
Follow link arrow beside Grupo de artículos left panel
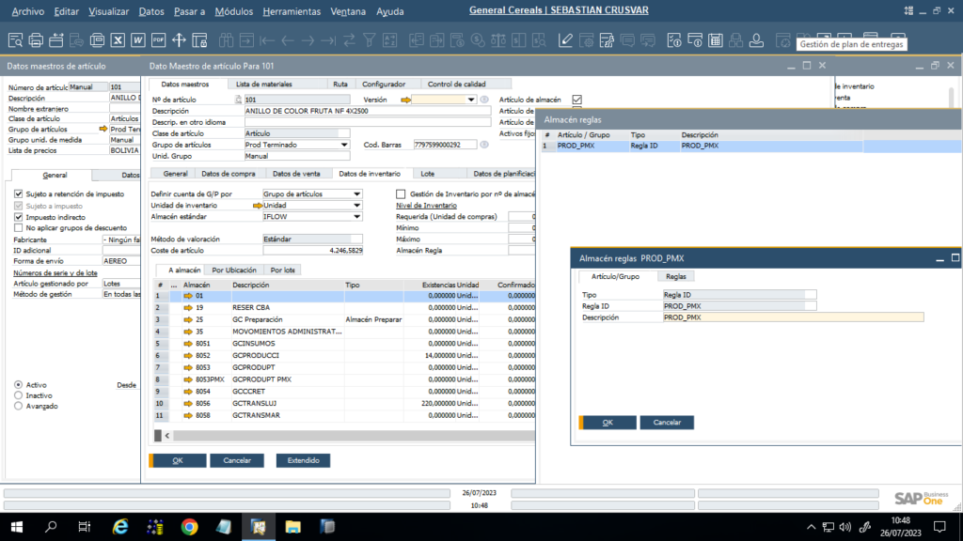click(x=103, y=130)
